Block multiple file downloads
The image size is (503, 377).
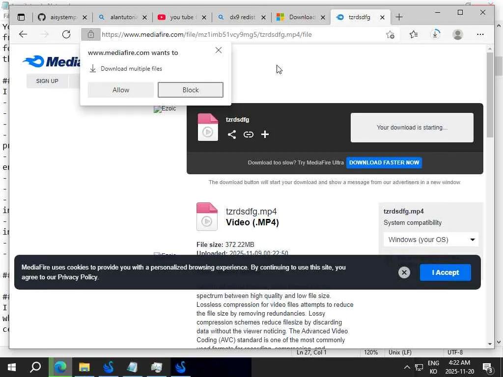[x=191, y=90]
